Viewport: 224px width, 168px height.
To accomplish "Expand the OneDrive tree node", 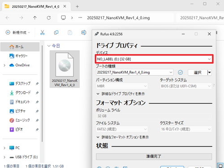I will click(x=4, y=65).
